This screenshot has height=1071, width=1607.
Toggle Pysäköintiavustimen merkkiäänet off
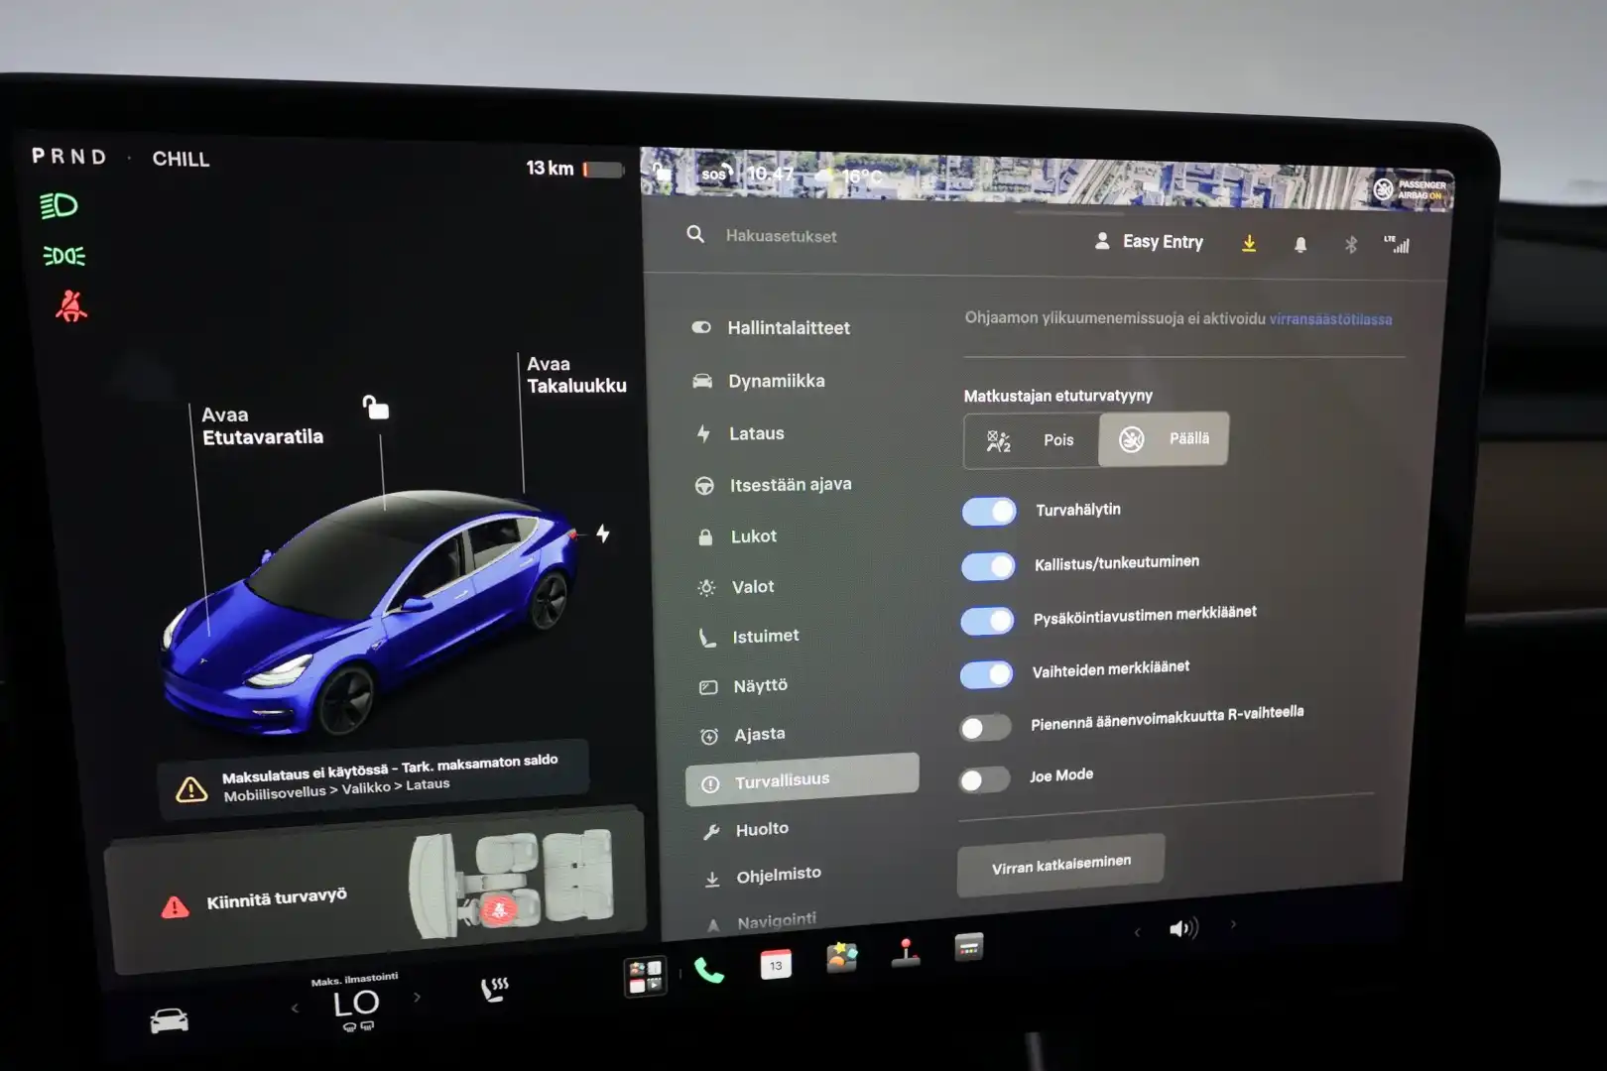pyautogui.click(x=987, y=621)
